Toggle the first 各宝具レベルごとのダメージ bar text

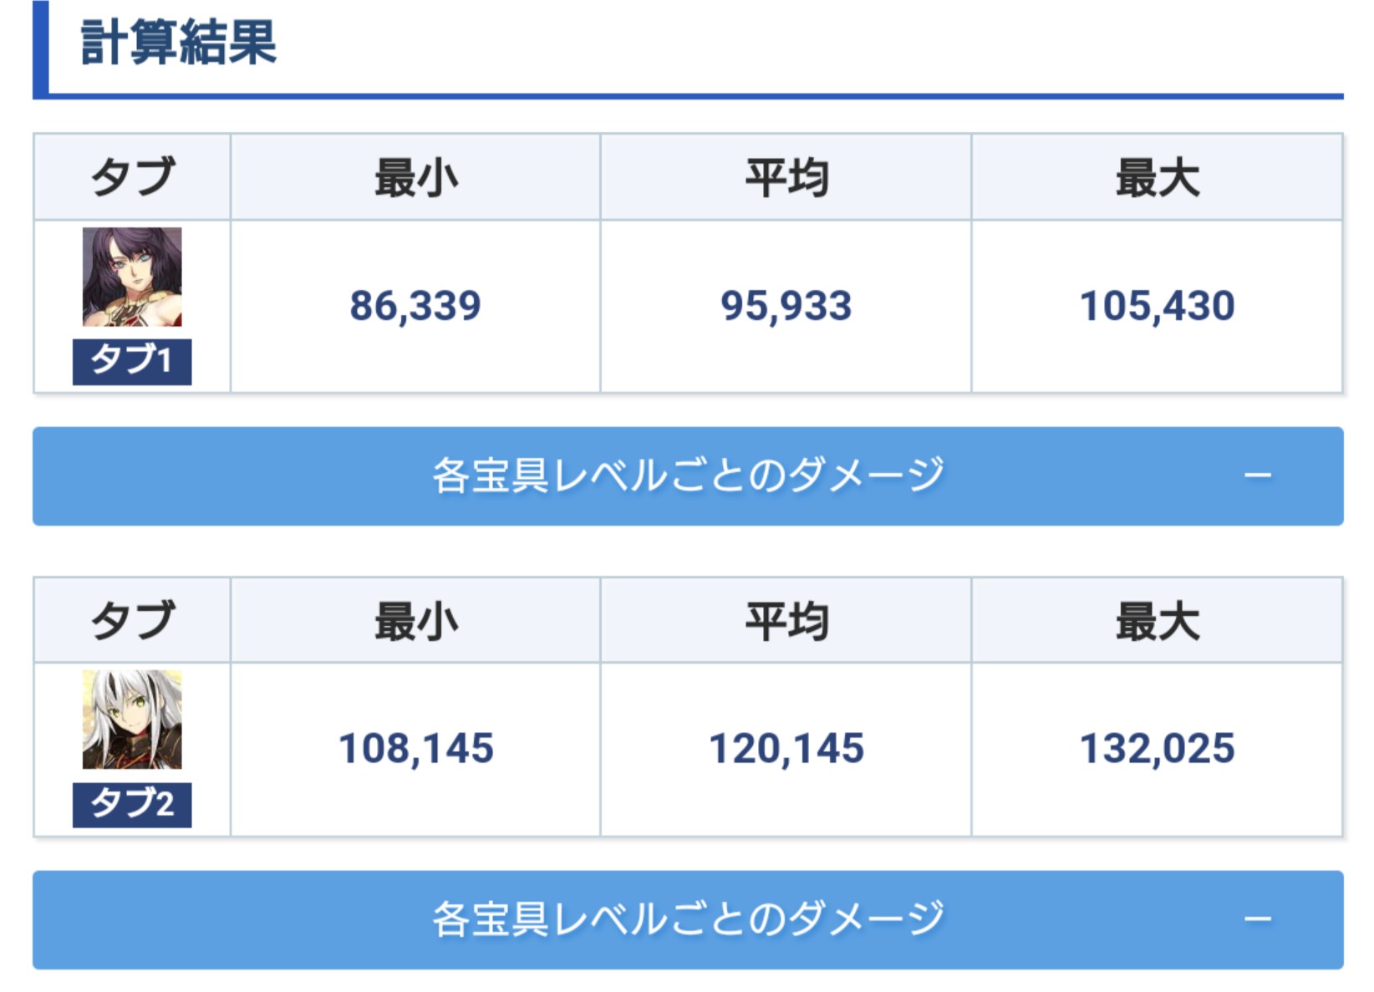click(688, 476)
